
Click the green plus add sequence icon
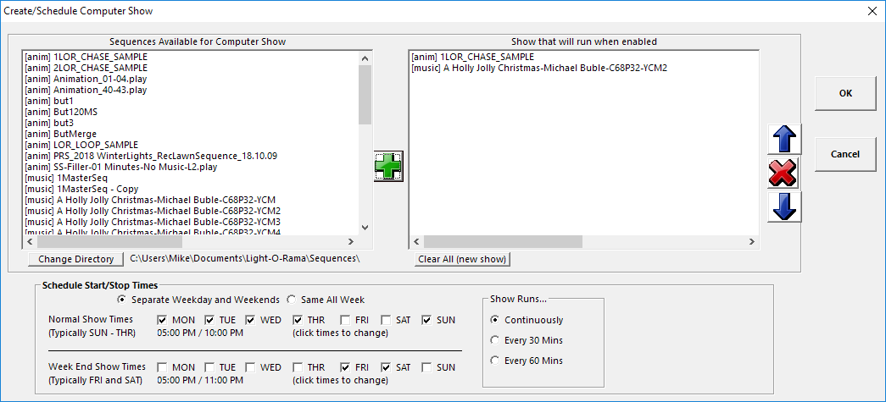click(388, 167)
